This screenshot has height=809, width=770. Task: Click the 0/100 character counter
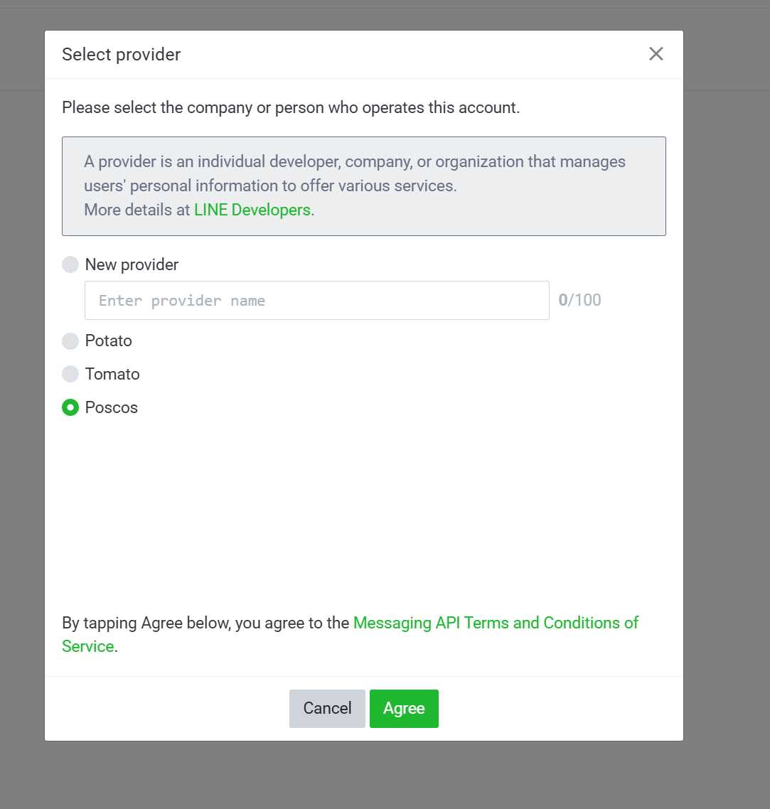click(x=579, y=300)
